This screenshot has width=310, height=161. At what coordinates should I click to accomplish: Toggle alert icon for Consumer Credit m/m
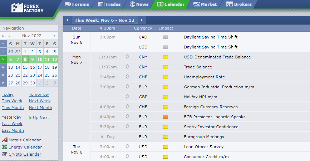(127, 156)
